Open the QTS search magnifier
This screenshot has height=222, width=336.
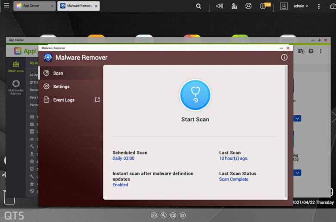(x=199, y=6)
